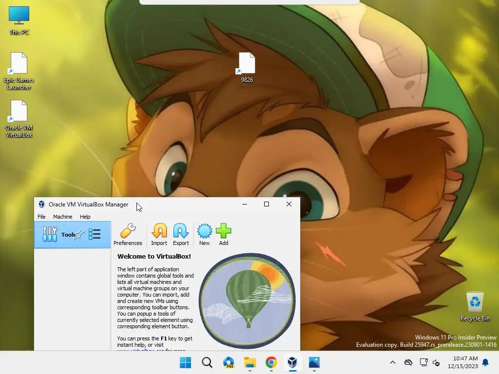Open the clock showing 10:47 AM

click(463, 362)
